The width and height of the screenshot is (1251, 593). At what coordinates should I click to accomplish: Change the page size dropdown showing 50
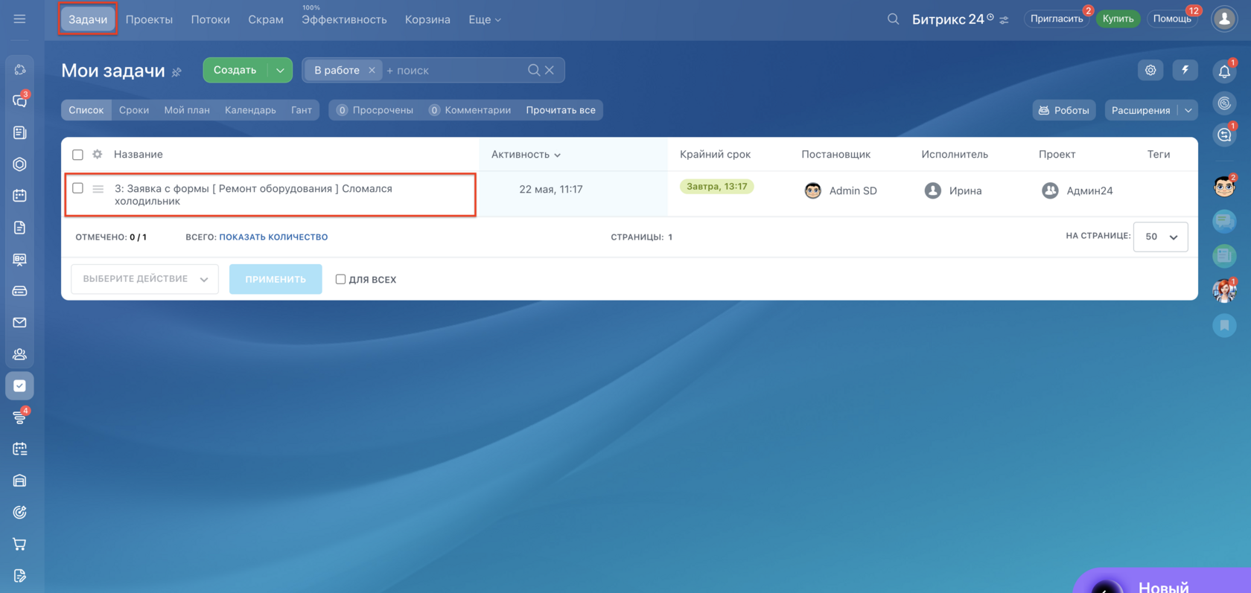click(x=1161, y=237)
